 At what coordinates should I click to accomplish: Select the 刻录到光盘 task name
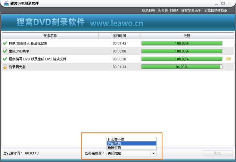[17, 67]
